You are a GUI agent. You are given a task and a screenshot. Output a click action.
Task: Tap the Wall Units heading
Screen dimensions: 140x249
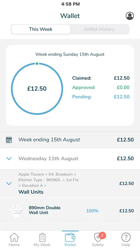click(x=31, y=192)
